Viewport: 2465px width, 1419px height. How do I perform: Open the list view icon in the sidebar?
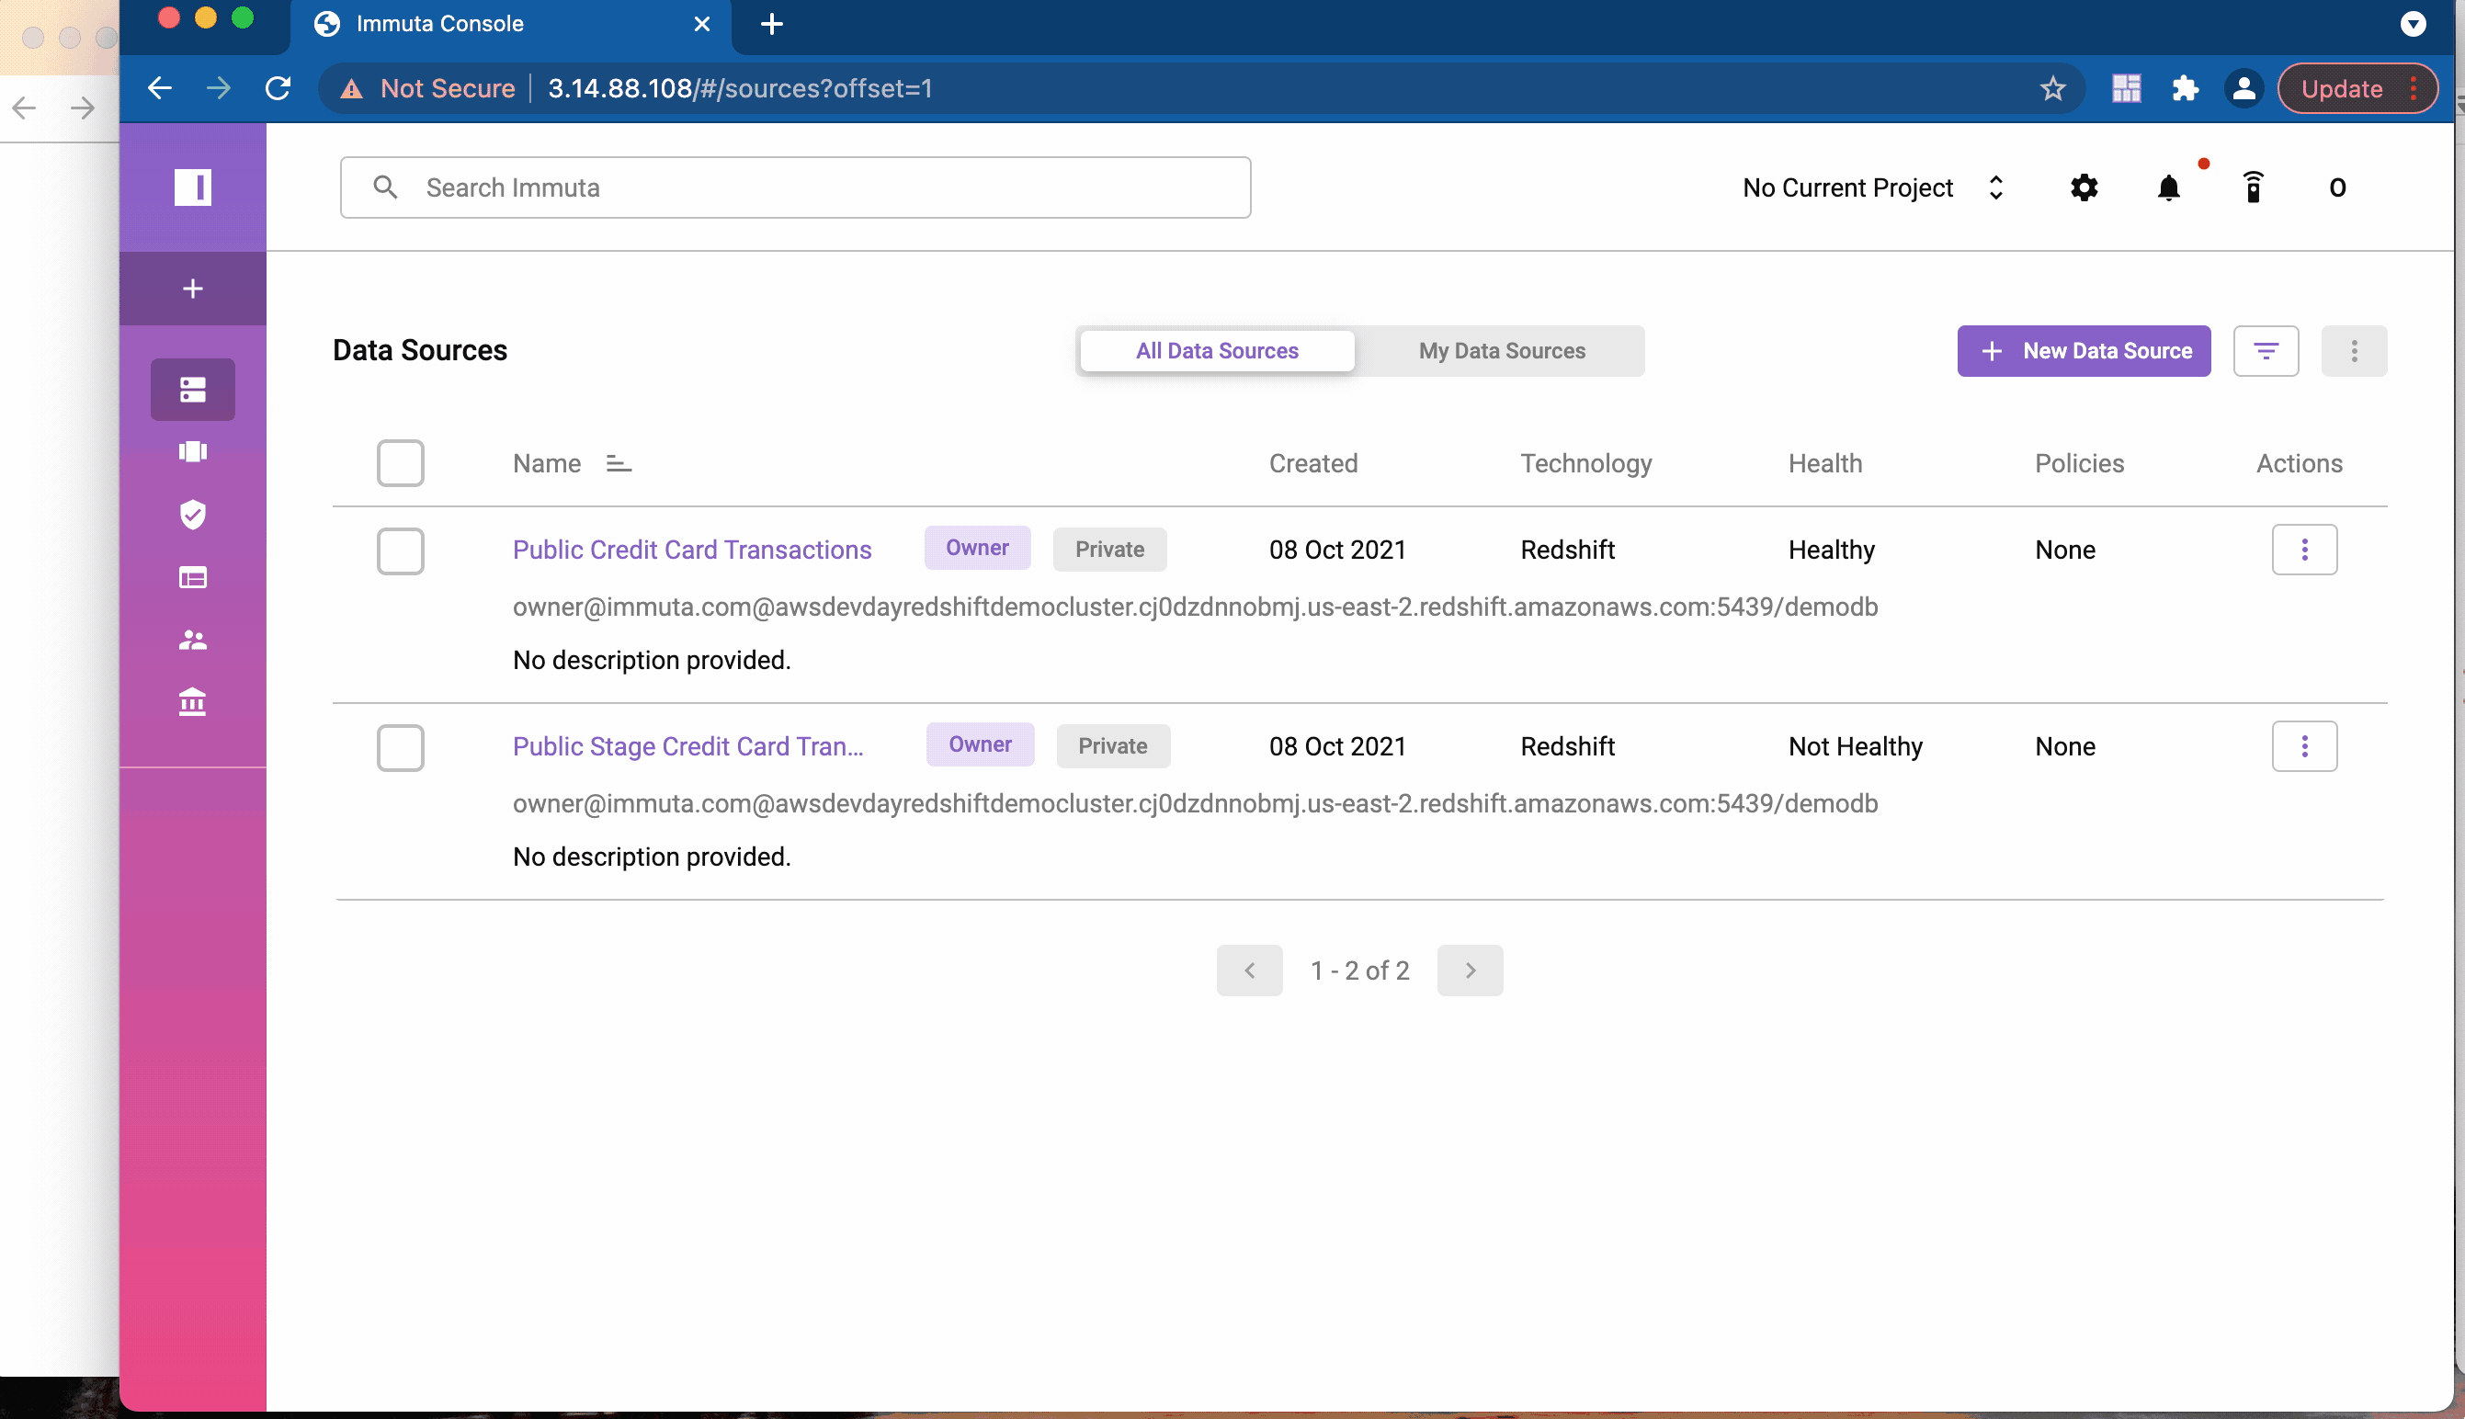click(x=193, y=578)
